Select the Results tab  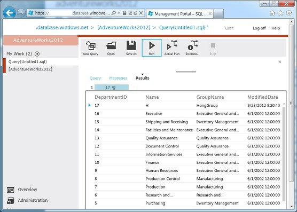pyautogui.click(x=143, y=78)
